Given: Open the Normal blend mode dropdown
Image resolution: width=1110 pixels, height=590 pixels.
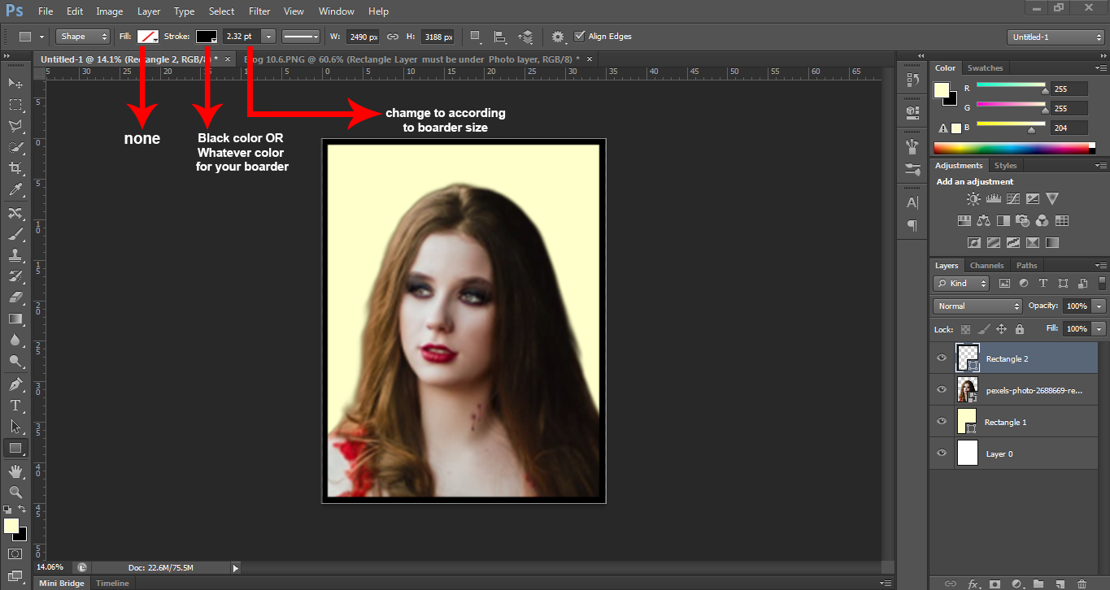Looking at the screenshot, I should click(x=977, y=306).
